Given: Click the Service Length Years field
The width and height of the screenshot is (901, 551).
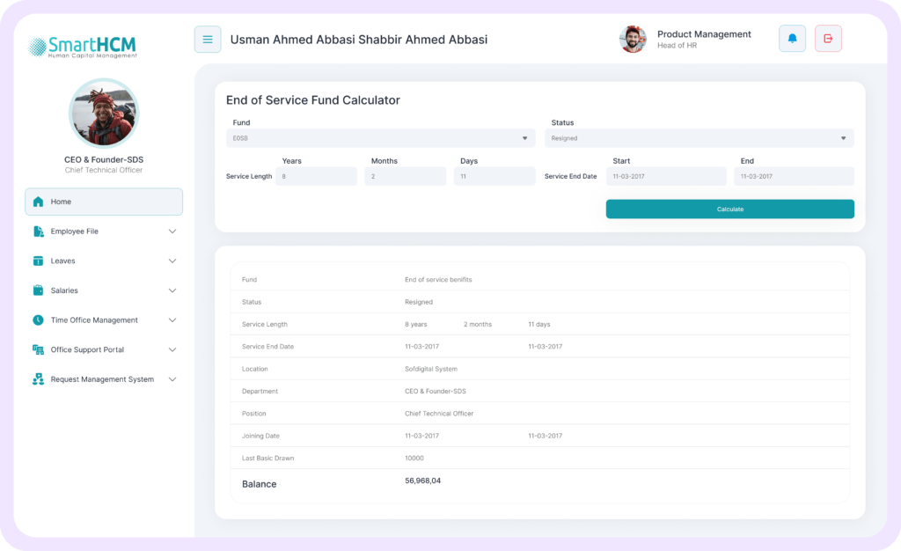Looking at the screenshot, I should (316, 176).
